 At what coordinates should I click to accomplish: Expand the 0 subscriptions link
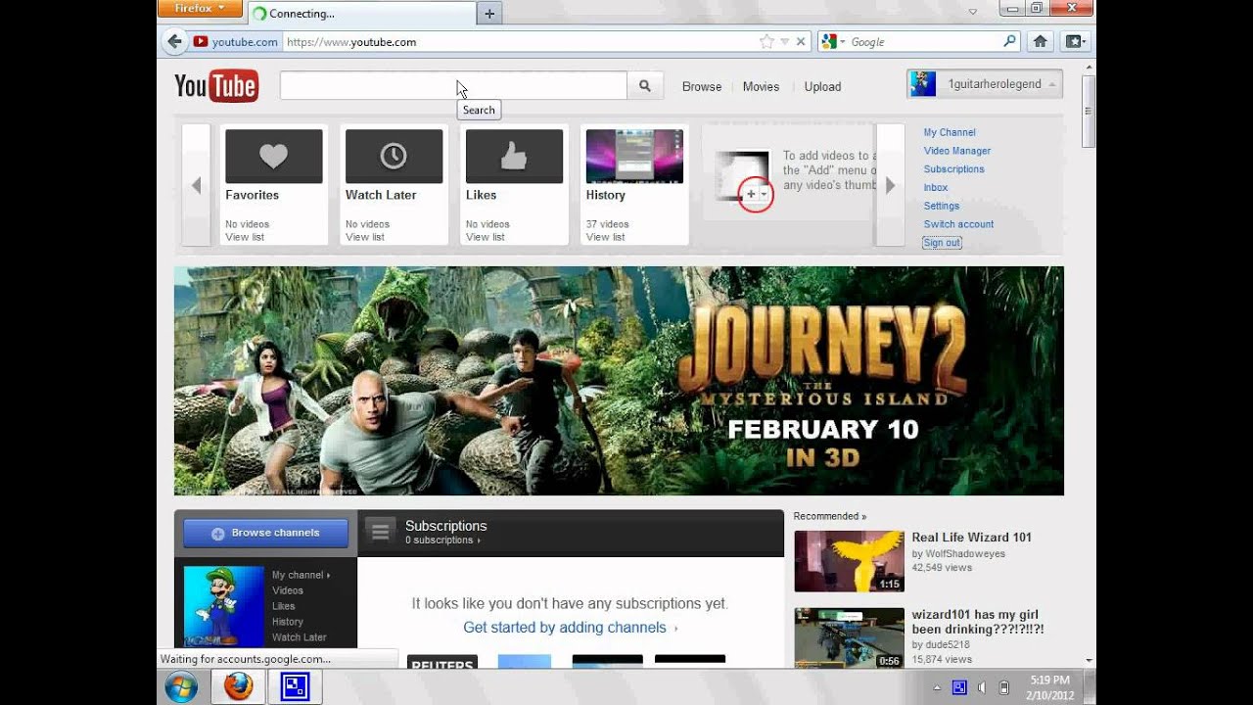pos(442,540)
